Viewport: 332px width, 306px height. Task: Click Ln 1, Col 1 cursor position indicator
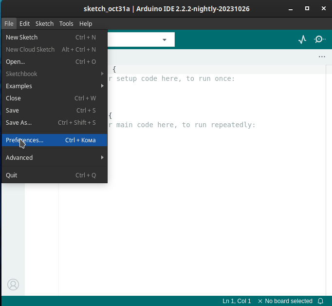click(237, 301)
